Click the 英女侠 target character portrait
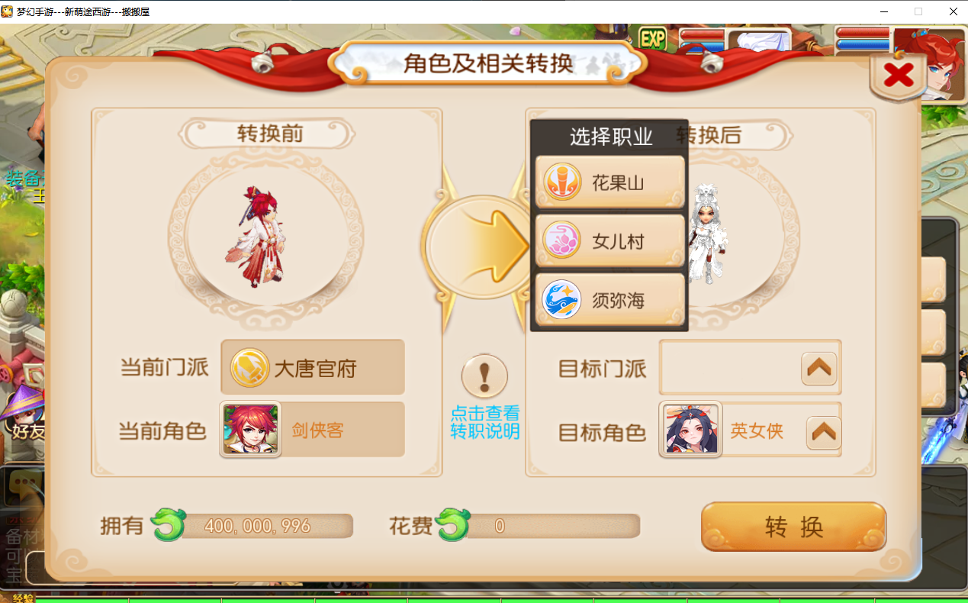Viewport: 968px width, 603px height. 691,430
